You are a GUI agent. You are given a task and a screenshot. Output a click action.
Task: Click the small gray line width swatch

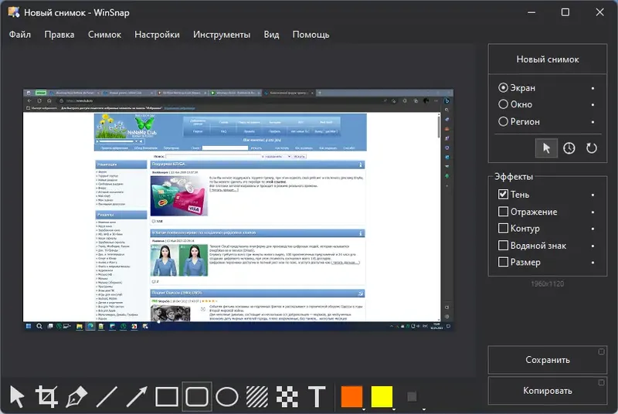[412, 396]
